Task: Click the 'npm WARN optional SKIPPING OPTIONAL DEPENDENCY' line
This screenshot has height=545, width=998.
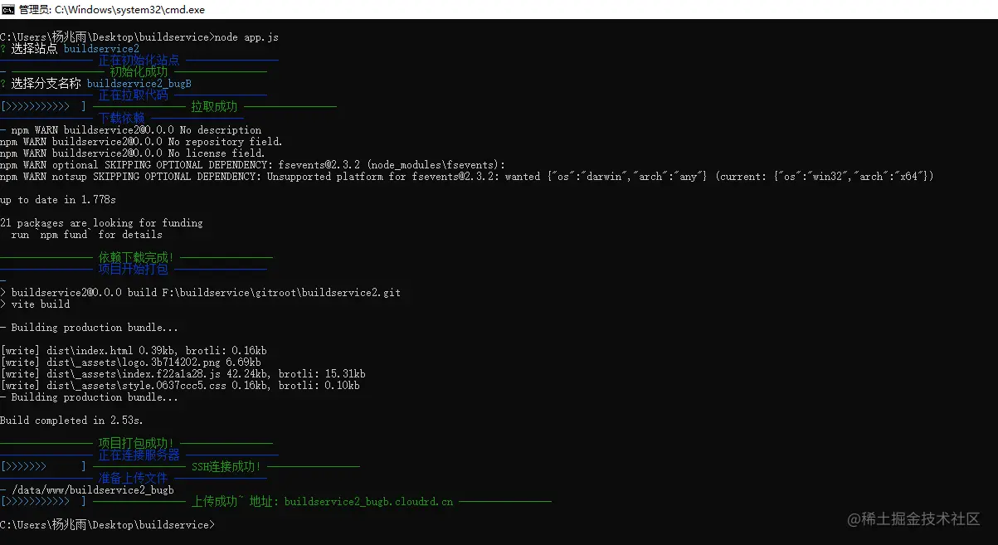Action: coord(252,165)
